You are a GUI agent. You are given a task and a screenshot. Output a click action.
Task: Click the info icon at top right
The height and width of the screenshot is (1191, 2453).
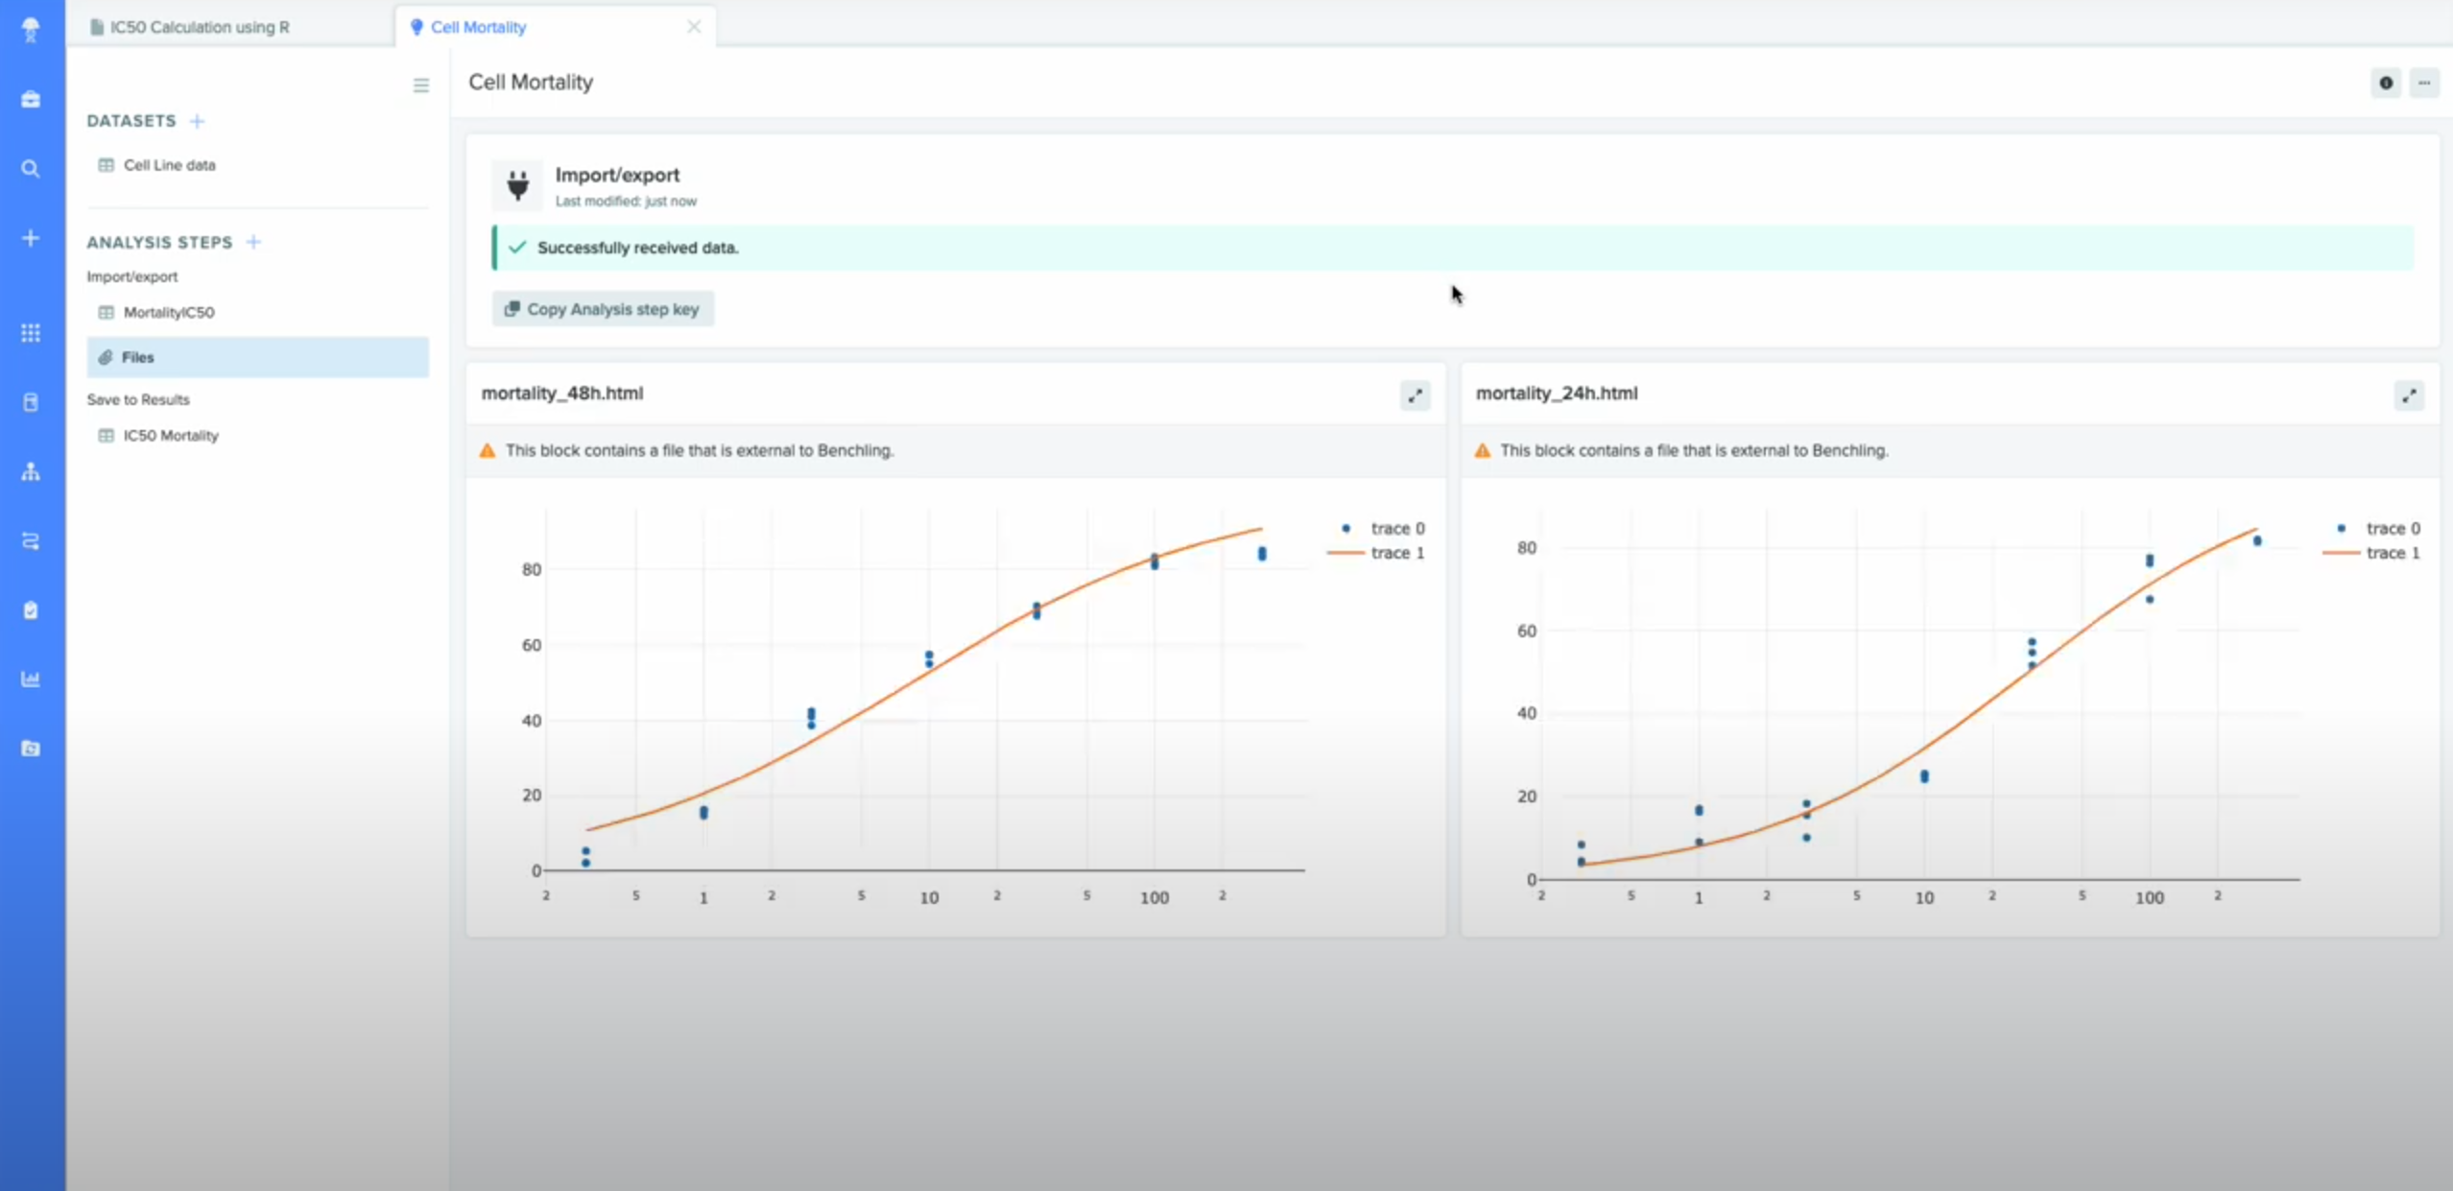coord(2386,83)
